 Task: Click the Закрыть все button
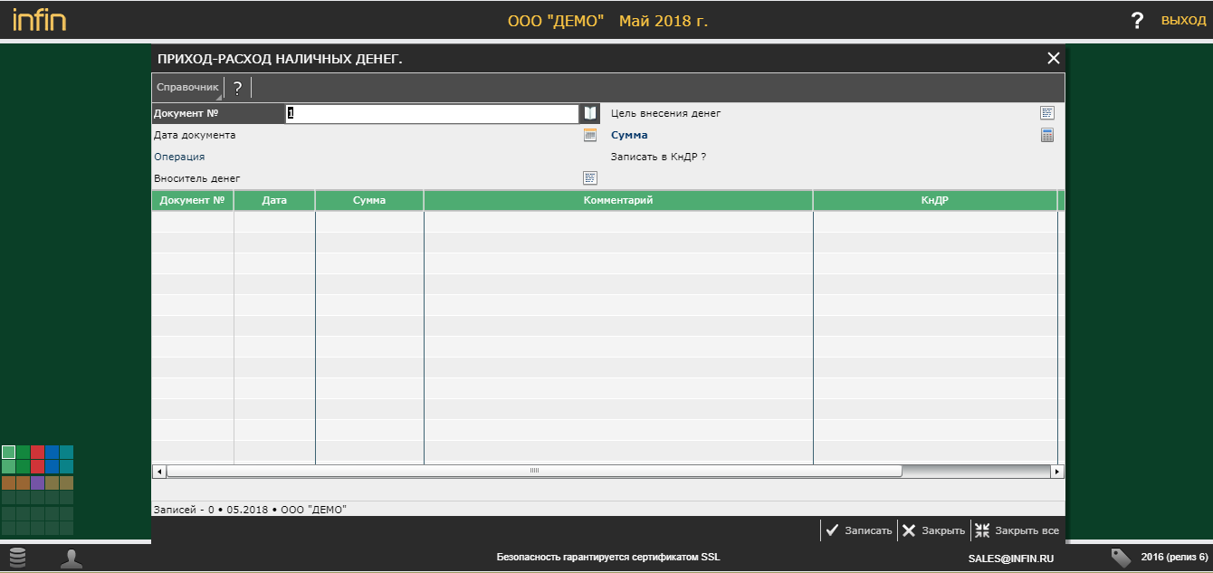[x=1017, y=530]
